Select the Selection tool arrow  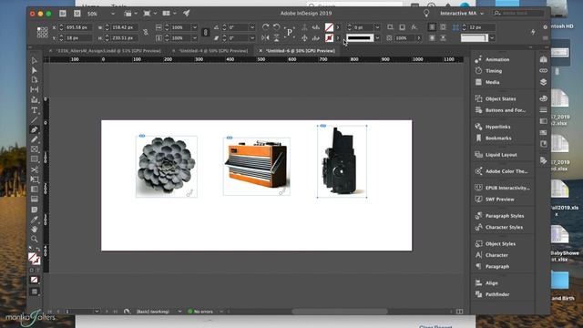[x=35, y=61]
